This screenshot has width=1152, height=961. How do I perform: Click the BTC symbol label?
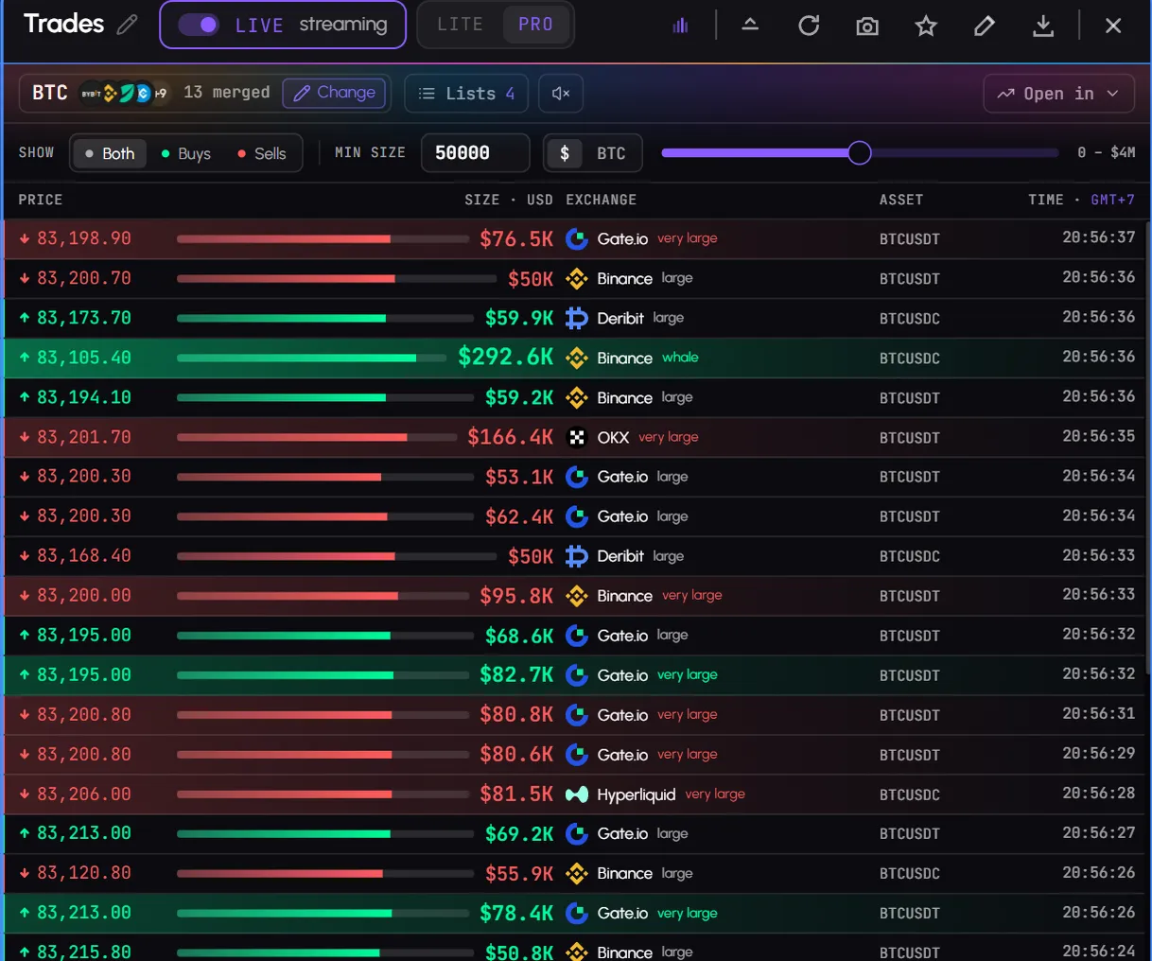50,93
